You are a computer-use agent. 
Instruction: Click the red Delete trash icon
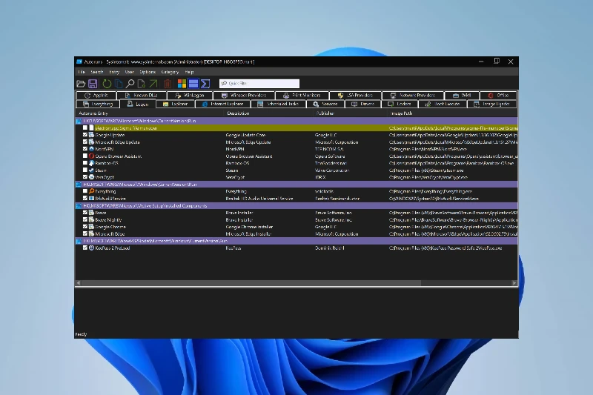168,84
